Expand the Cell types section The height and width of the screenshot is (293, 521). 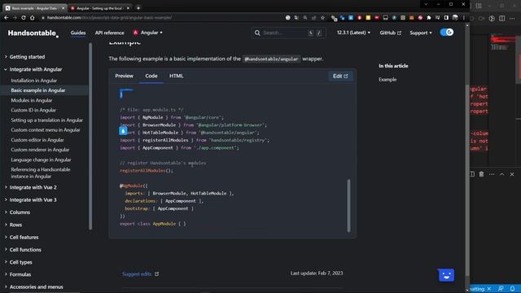[x=20, y=262]
